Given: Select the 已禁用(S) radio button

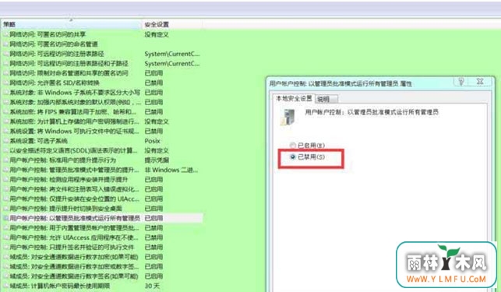Looking at the screenshot, I should pyautogui.click(x=293, y=157).
